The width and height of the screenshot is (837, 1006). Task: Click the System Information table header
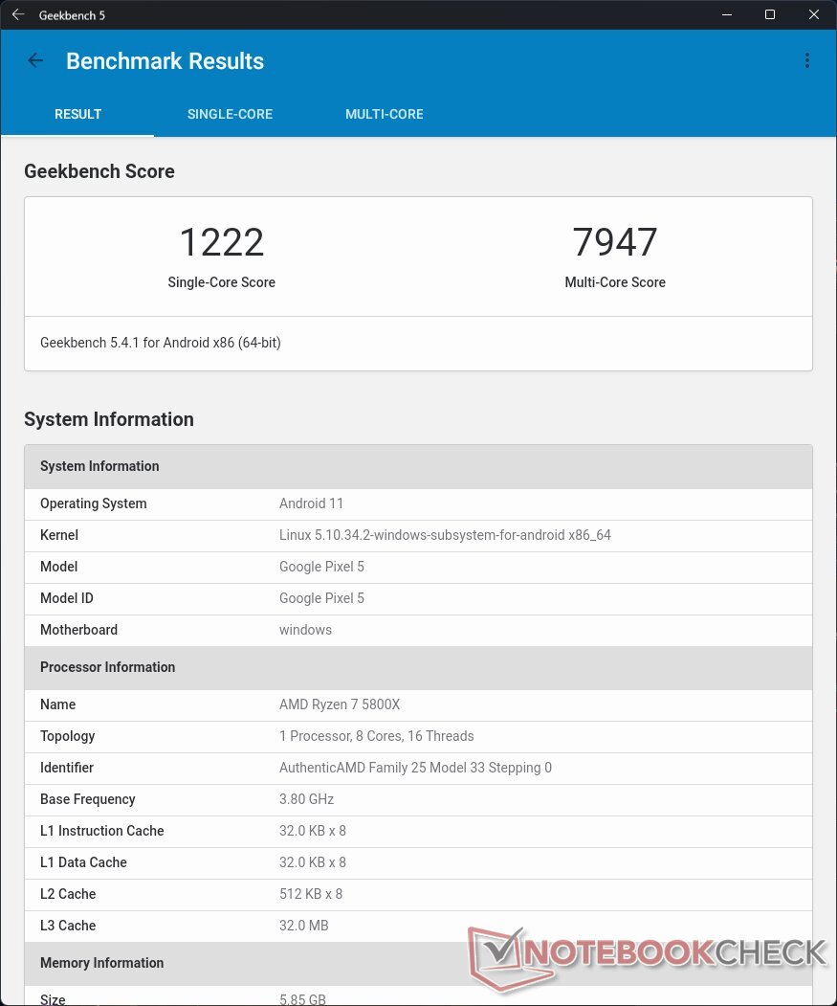[x=418, y=466]
